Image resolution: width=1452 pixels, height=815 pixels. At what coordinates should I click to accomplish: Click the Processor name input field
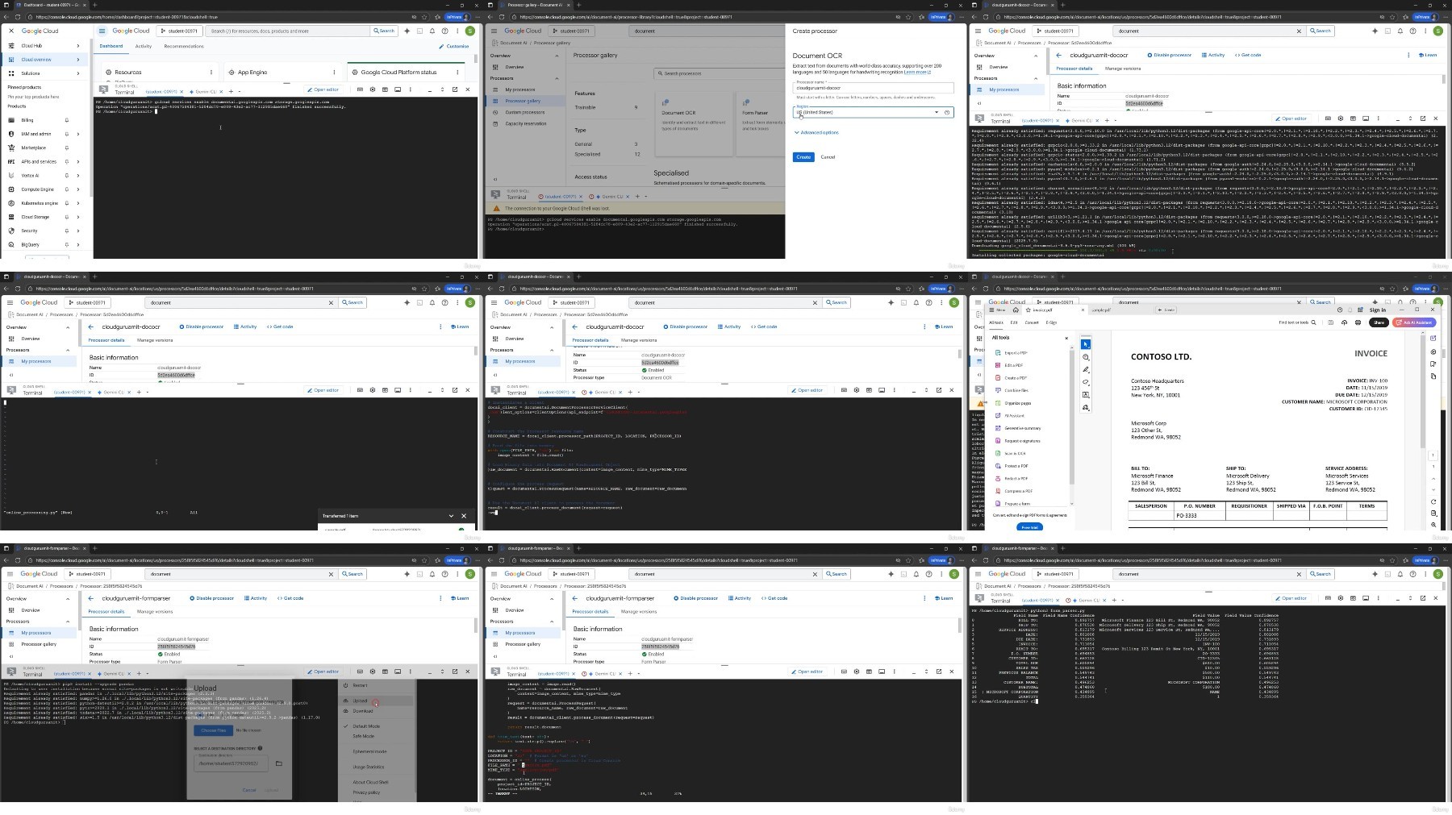pos(873,88)
